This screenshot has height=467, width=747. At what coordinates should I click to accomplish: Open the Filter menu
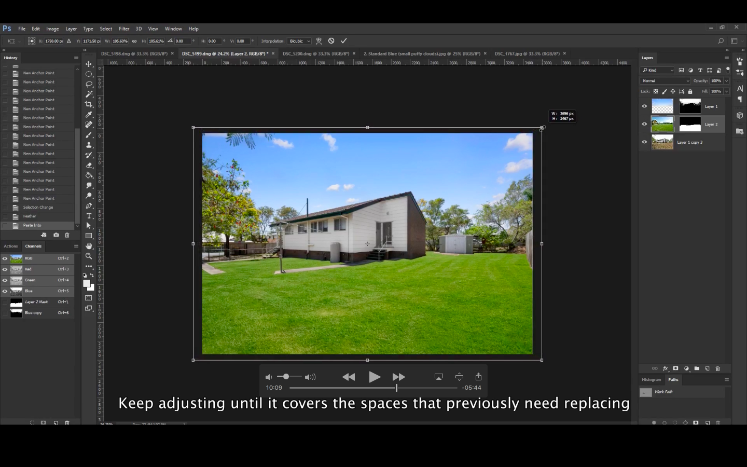click(124, 29)
